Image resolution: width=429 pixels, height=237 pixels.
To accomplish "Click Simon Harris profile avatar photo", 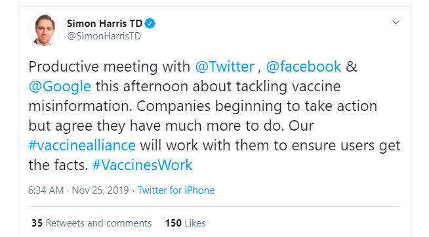I will (44, 30).
